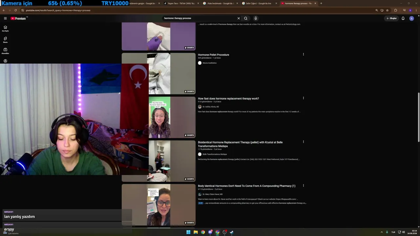Open more options for Body Identical Hormones video
The image size is (420, 236).
pos(303,186)
